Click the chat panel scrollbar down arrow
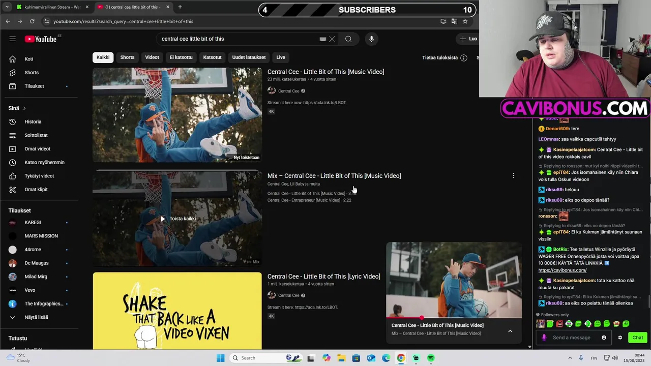 point(529,347)
